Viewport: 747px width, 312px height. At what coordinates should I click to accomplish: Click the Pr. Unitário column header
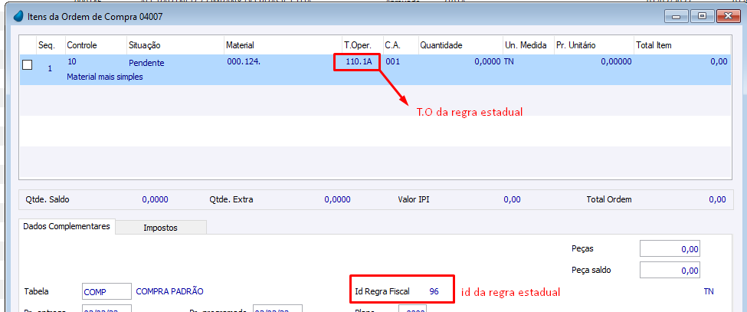coord(594,45)
